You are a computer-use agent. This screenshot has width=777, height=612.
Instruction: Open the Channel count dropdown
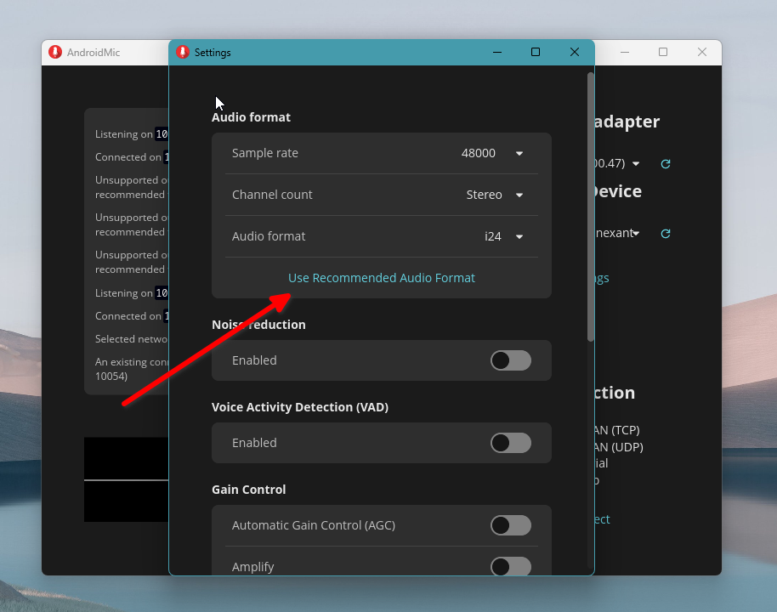coord(519,195)
